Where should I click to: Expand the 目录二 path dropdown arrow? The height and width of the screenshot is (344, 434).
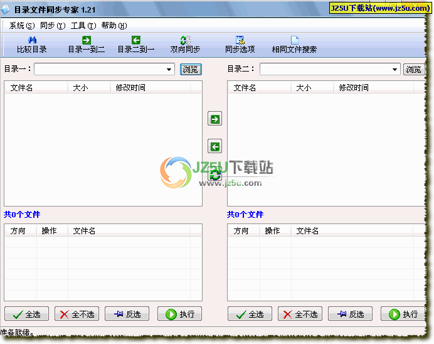(x=394, y=69)
